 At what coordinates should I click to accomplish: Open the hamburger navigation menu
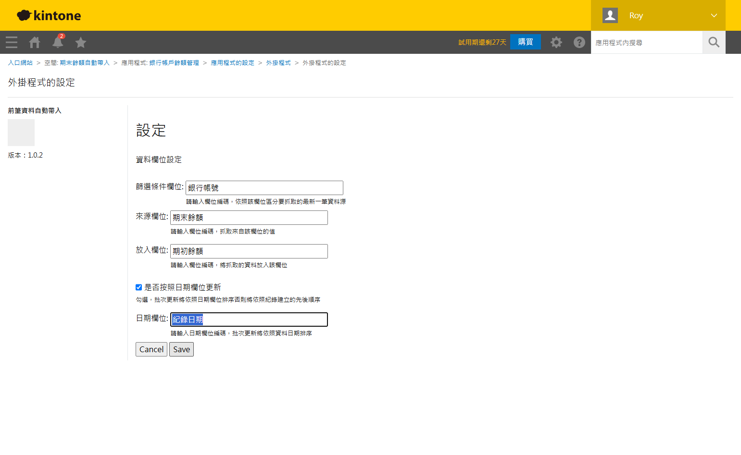[12, 42]
